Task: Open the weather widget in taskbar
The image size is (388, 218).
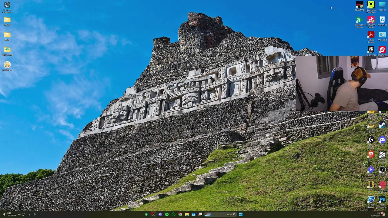Action: tap(378, 214)
